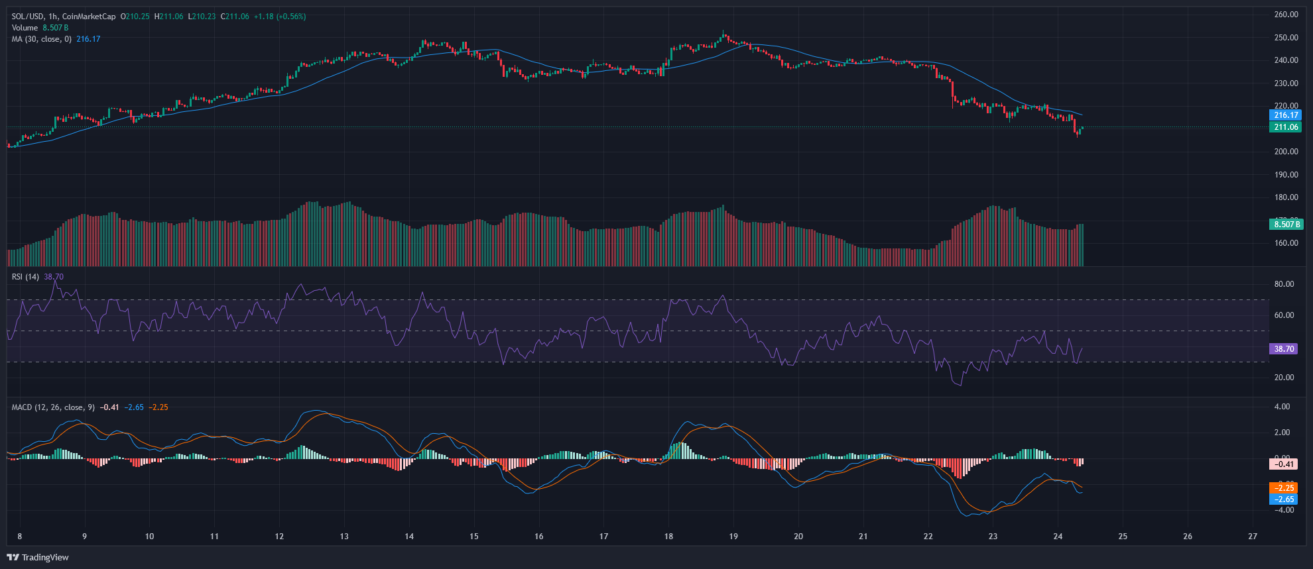Select the 250.00 price scale label
The width and height of the screenshot is (1313, 569).
click(1286, 38)
